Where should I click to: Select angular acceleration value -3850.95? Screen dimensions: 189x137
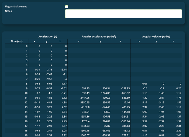click(x=84, y=103)
